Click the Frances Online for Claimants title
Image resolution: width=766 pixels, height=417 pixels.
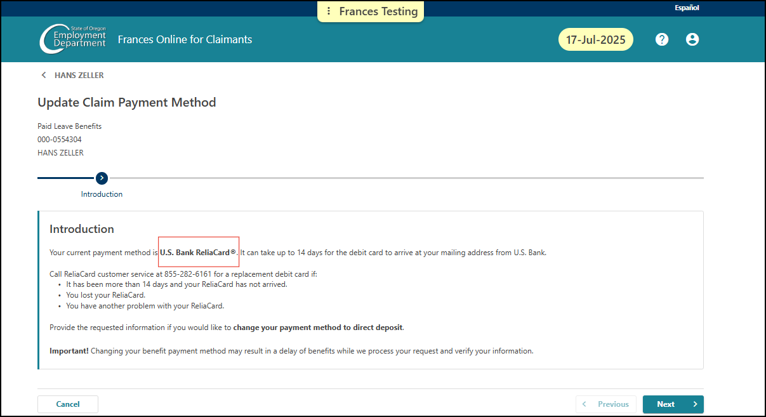[x=185, y=39]
